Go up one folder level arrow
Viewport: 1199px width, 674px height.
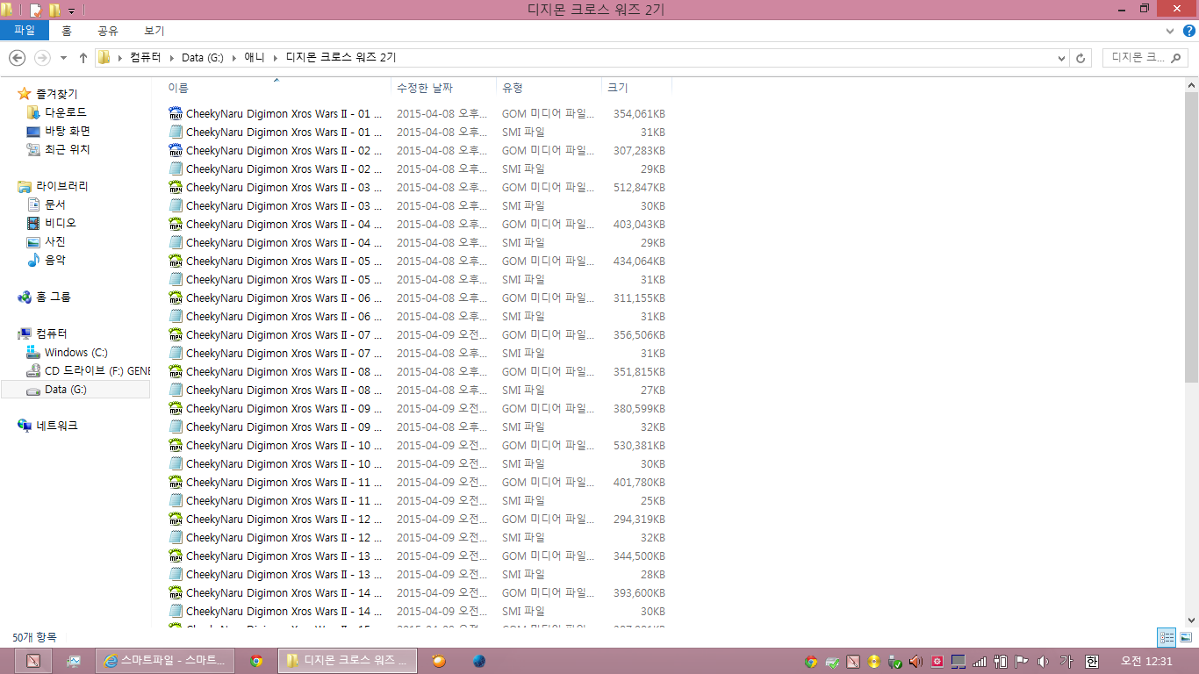coord(83,58)
